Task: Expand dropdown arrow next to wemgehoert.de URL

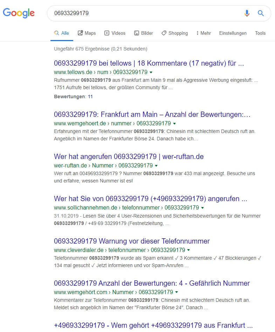Action: tap(174, 124)
